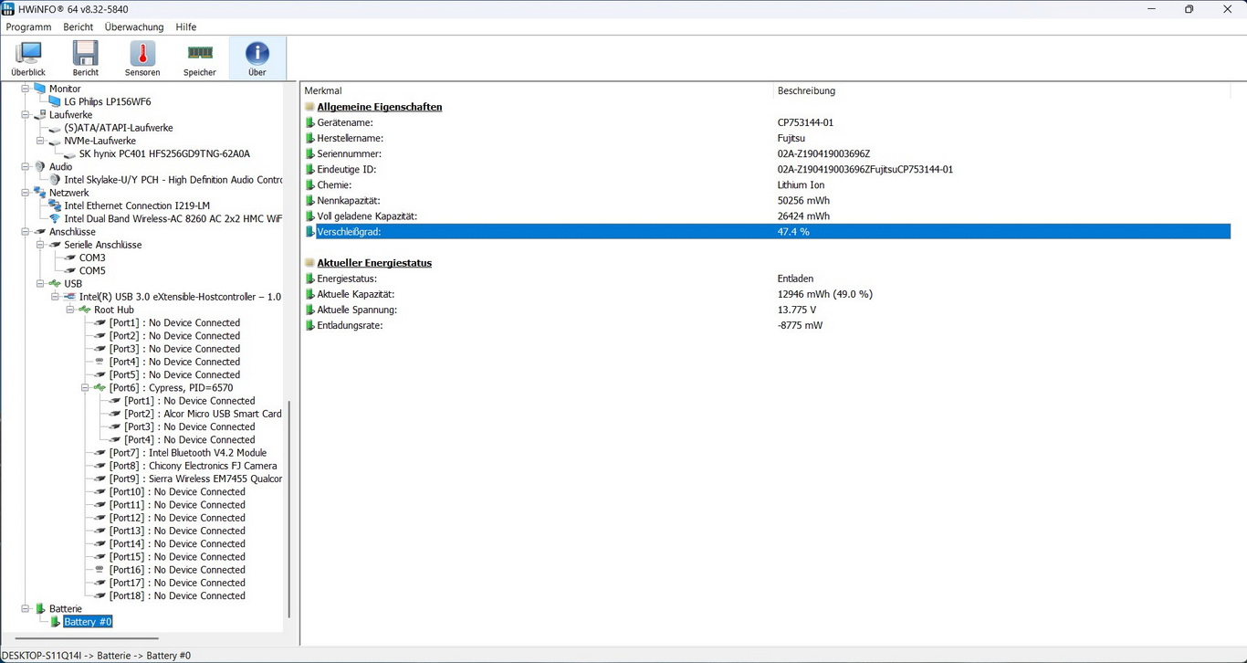Collapse the Port6 Cypress hub node
Image resolution: width=1247 pixels, height=663 pixels.
(85, 388)
